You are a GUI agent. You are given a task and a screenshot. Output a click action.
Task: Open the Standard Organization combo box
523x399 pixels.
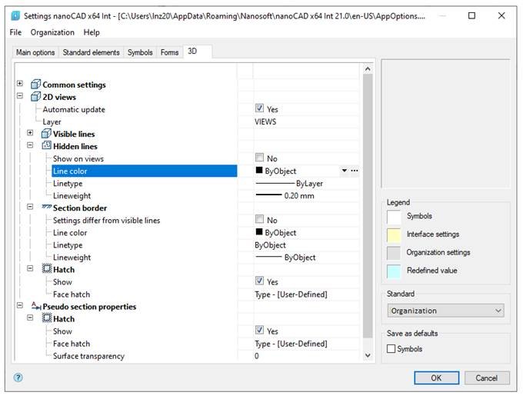[446, 311]
